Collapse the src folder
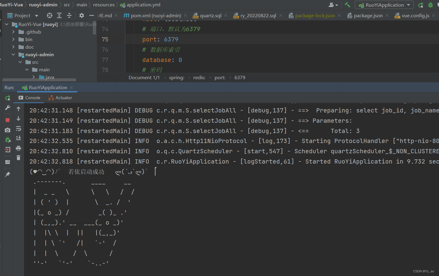 pos(20,62)
